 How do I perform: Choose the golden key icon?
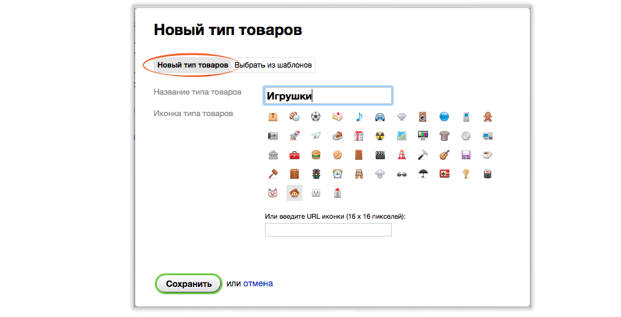click(x=466, y=174)
